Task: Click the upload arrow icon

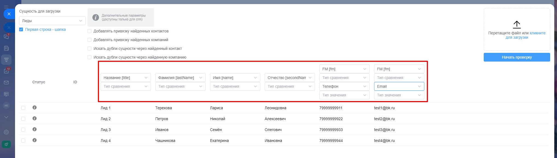Action: pyautogui.click(x=517, y=25)
